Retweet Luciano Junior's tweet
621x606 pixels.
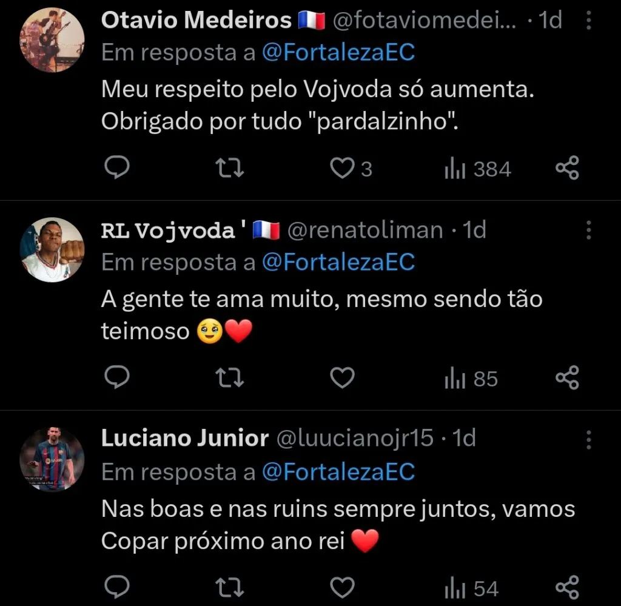[230, 588]
